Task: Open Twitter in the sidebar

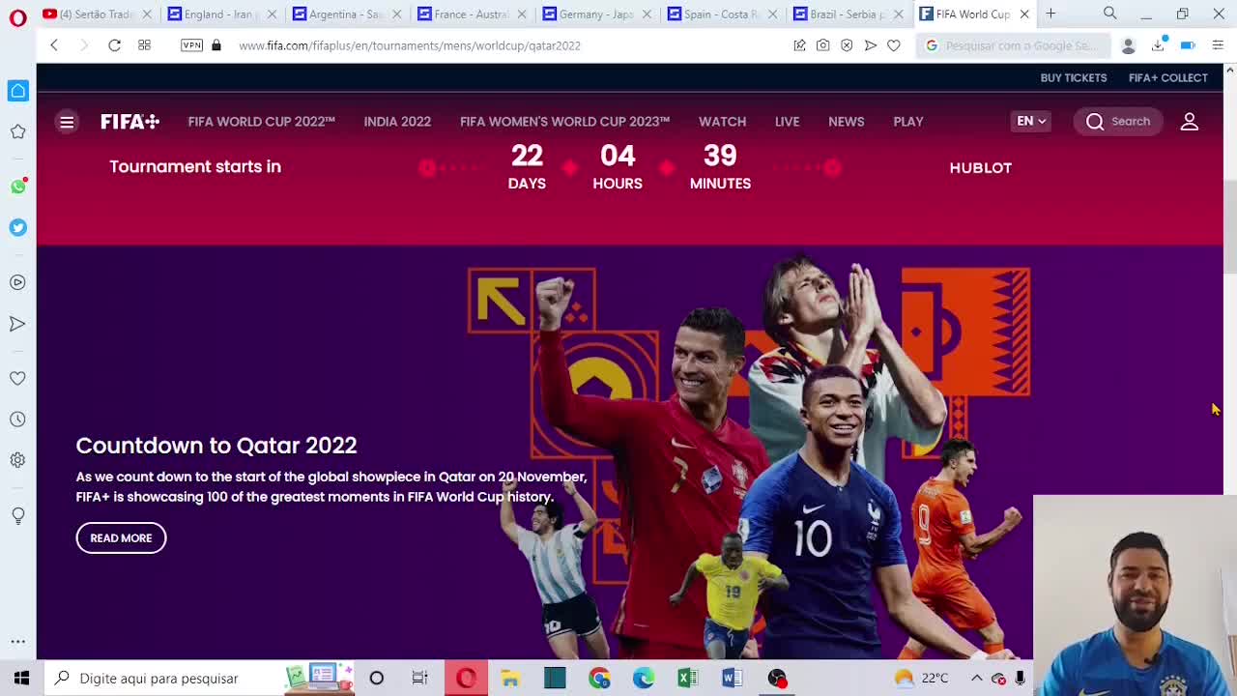Action: (17, 227)
